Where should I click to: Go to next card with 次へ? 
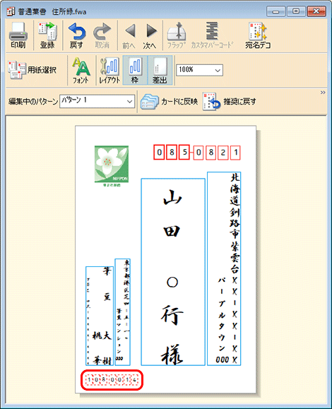pyautogui.click(x=150, y=37)
